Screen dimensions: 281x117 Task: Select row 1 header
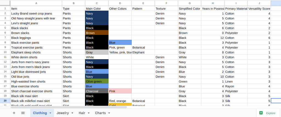coord(5,8)
